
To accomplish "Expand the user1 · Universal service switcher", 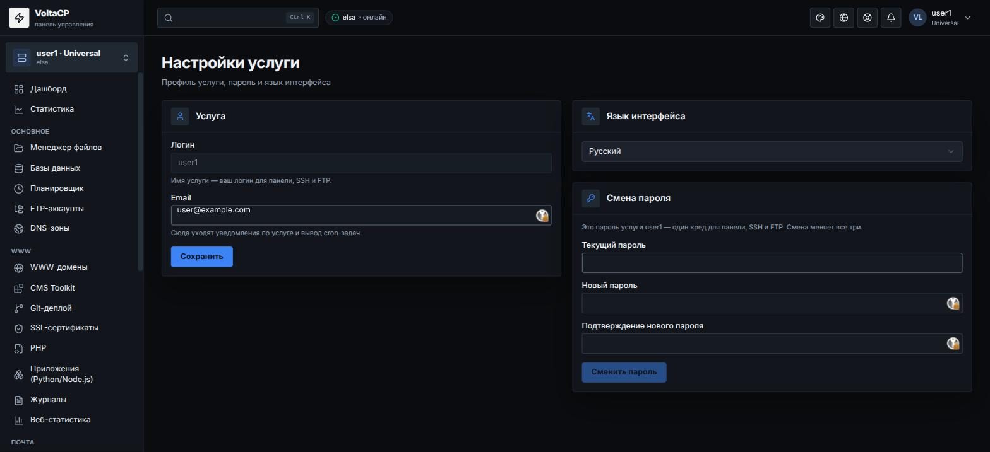I will 71,57.
